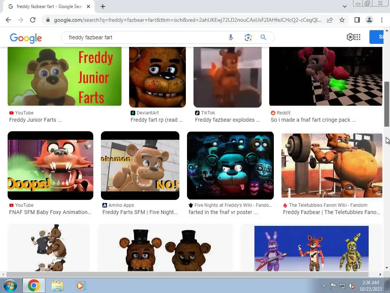
Task: Search by image with the Google Lens icon
Action: click(248, 37)
